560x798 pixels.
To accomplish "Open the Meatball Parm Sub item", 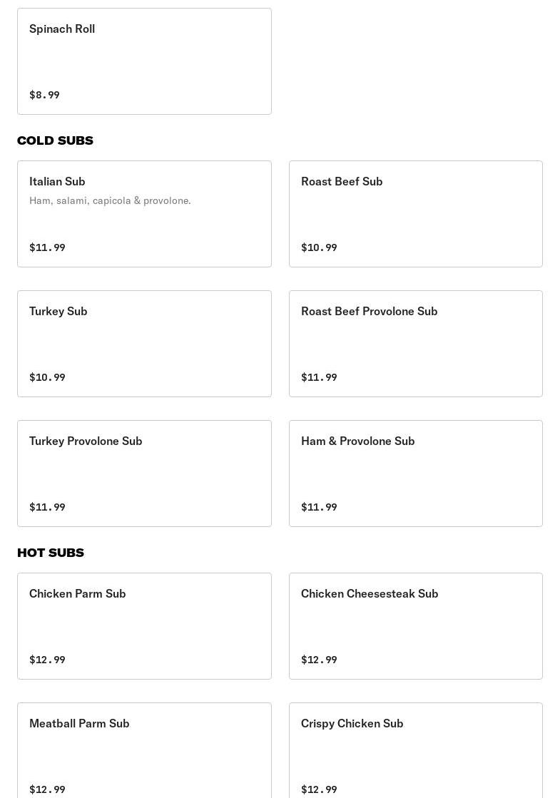I will [144, 750].
